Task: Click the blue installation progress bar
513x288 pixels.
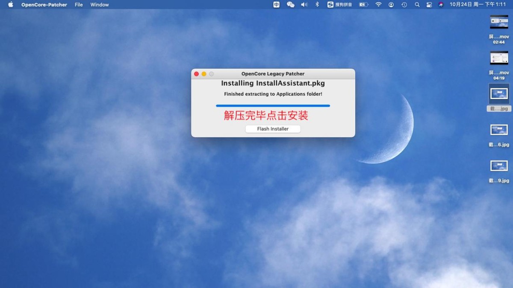Action: [x=273, y=105]
